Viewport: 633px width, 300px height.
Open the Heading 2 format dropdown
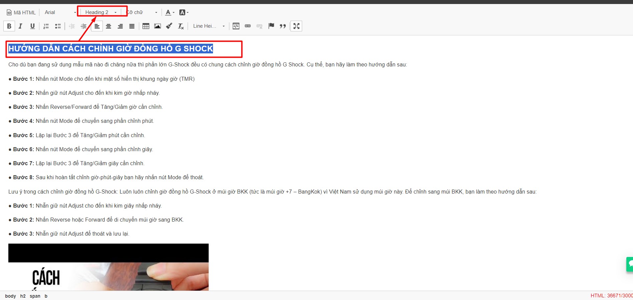pos(100,12)
